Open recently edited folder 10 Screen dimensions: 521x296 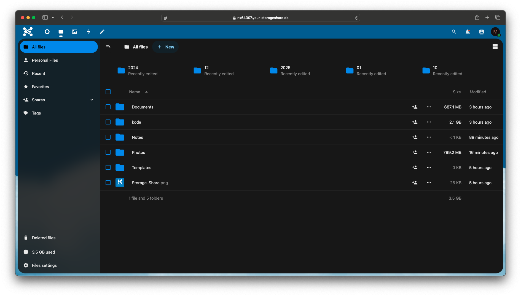coord(442,70)
